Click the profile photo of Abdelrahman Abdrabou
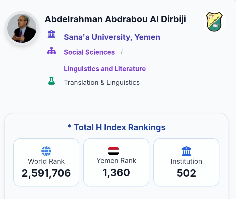 tap(22, 28)
